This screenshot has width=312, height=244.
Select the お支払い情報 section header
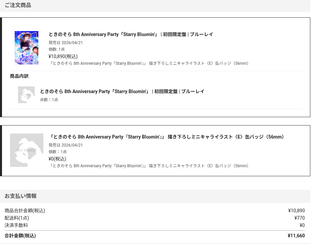[x=20, y=196]
